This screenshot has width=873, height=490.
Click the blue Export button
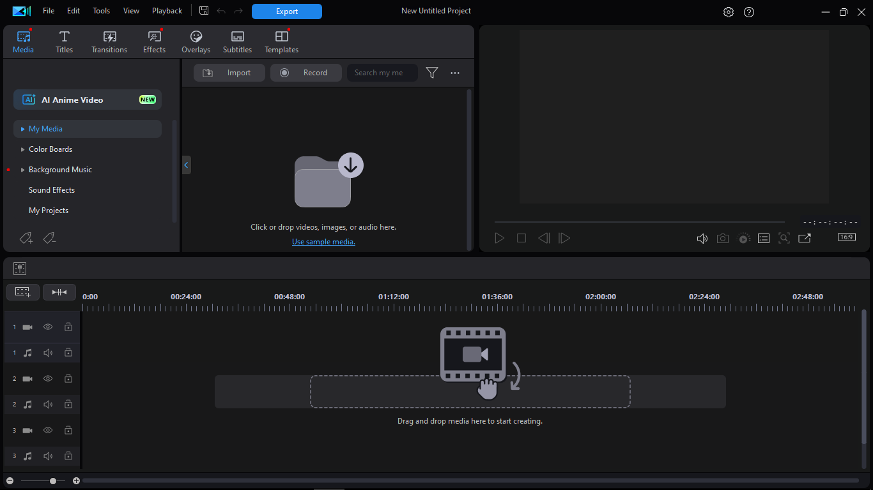286,11
